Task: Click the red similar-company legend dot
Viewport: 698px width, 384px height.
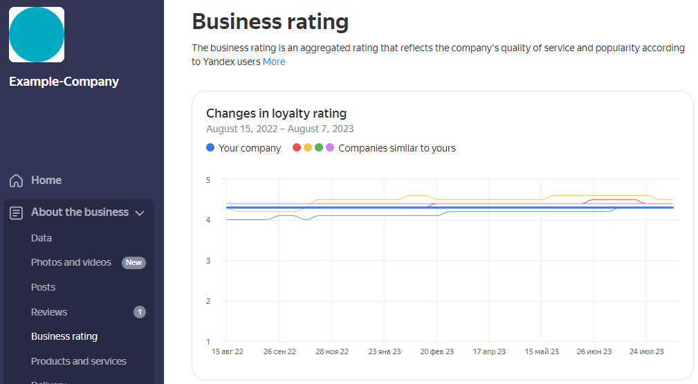Action: (297, 148)
